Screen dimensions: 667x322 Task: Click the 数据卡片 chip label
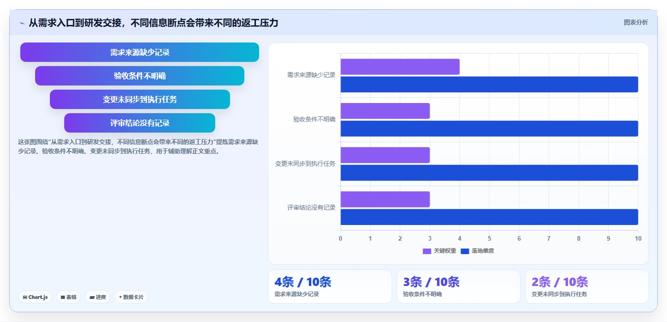click(x=133, y=298)
